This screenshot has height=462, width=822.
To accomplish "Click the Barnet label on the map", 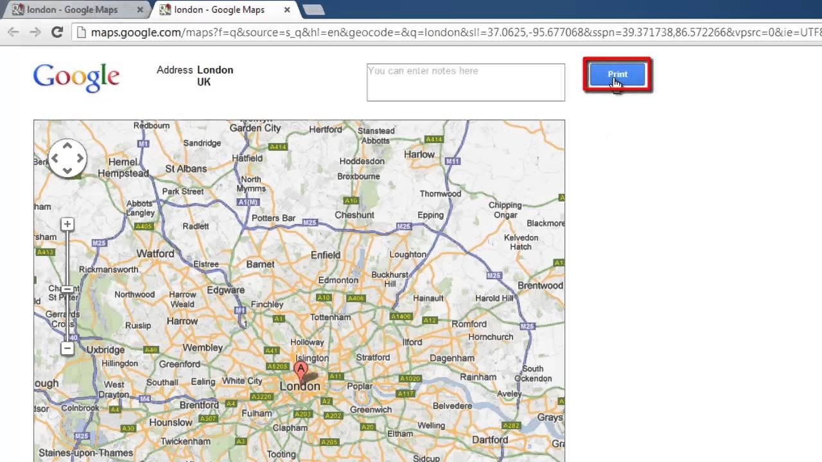I will tap(260, 264).
